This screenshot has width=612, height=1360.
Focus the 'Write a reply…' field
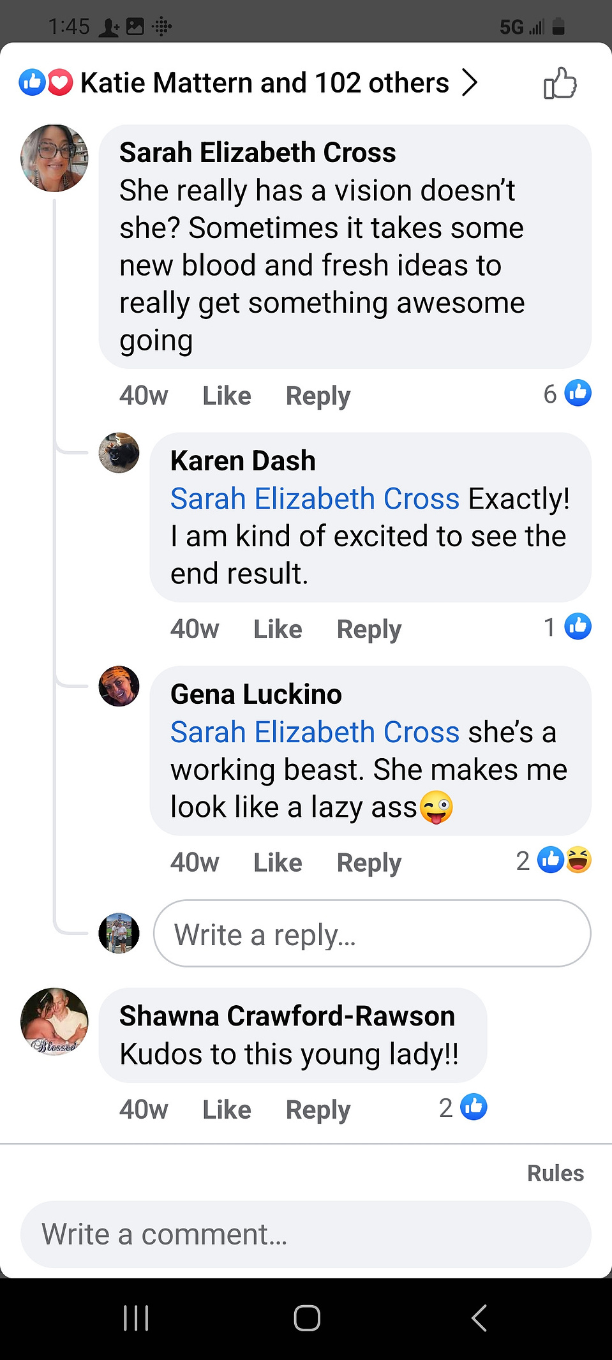372,934
